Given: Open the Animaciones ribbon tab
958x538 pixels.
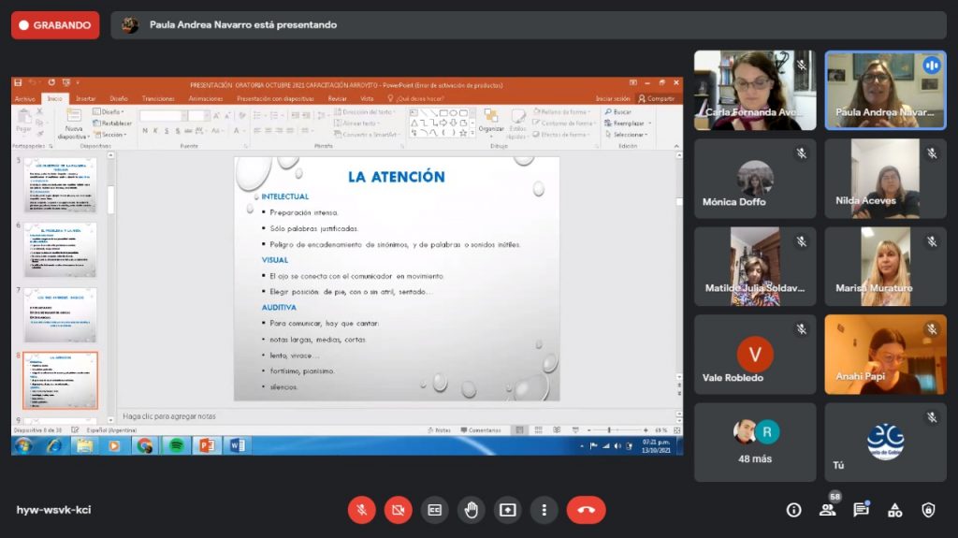Looking at the screenshot, I should pyautogui.click(x=205, y=98).
